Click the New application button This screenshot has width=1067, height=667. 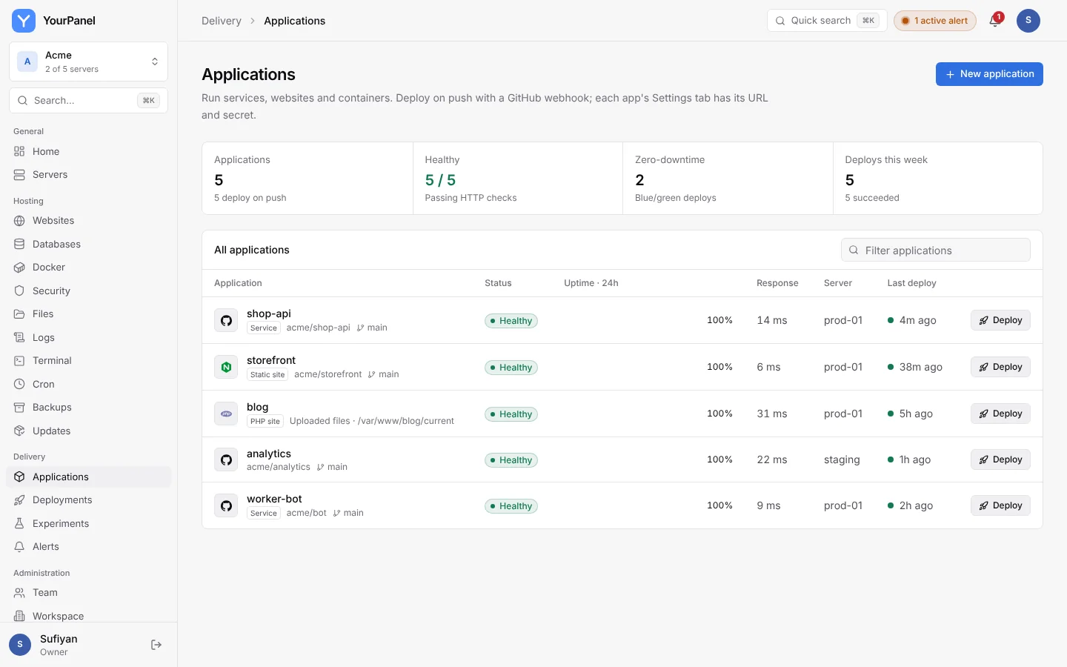click(989, 74)
